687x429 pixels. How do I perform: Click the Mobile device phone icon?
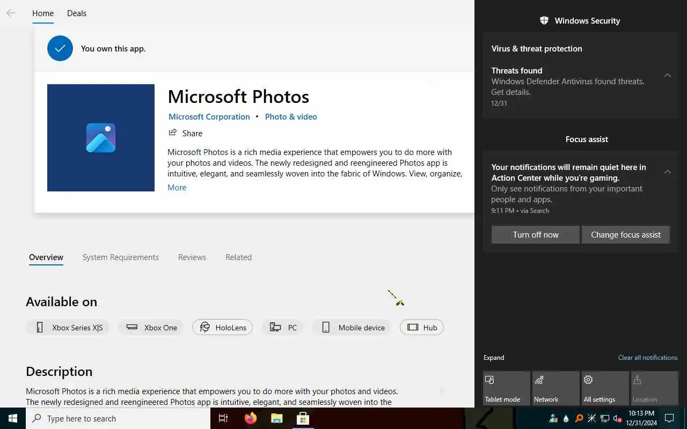coord(326,327)
